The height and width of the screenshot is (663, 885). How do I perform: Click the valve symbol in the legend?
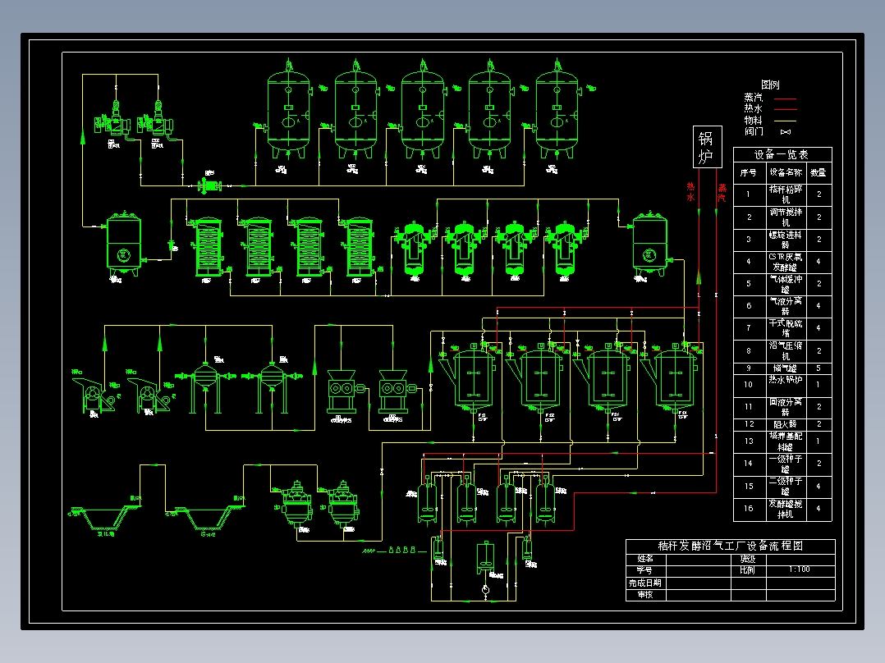pyautogui.click(x=785, y=132)
